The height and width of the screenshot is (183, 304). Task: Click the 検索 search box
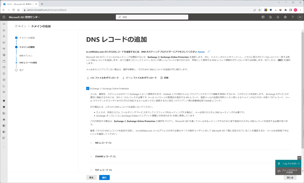click(152, 17)
